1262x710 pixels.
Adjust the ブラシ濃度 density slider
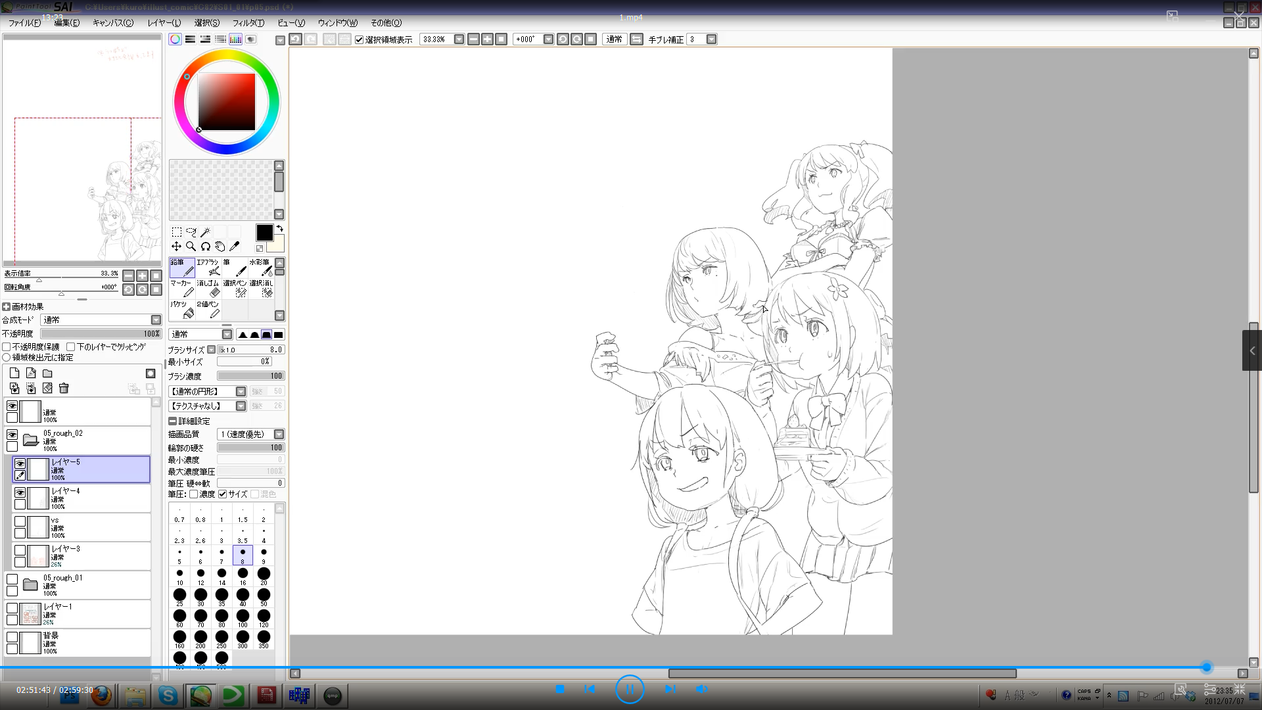(250, 377)
